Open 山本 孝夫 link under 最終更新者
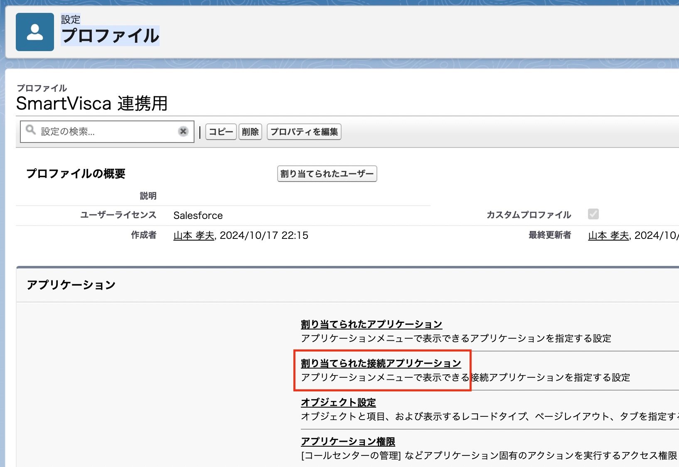The height and width of the screenshot is (467, 679). 609,236
